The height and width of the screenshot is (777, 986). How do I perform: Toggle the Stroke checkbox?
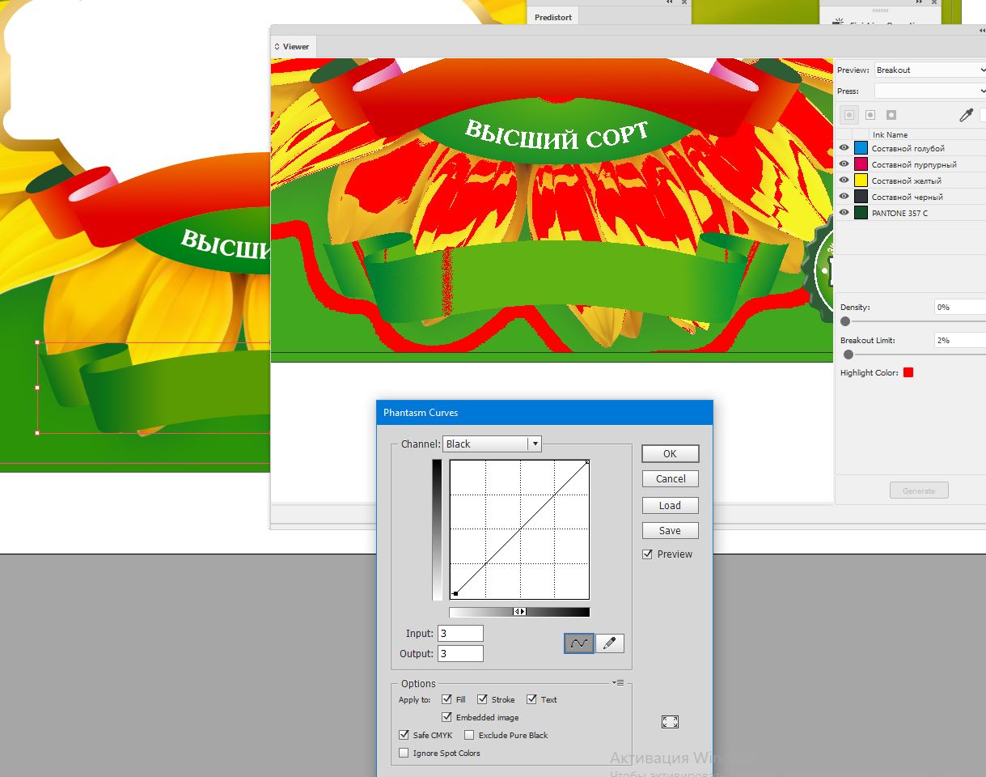click(x=482, y=699)
